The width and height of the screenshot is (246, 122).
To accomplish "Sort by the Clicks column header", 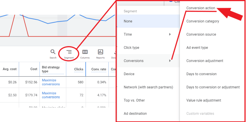I will 79,69.
